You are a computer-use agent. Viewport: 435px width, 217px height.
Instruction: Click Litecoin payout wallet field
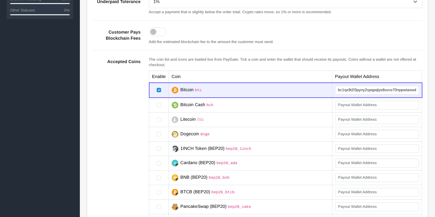[x=377, y=120]
